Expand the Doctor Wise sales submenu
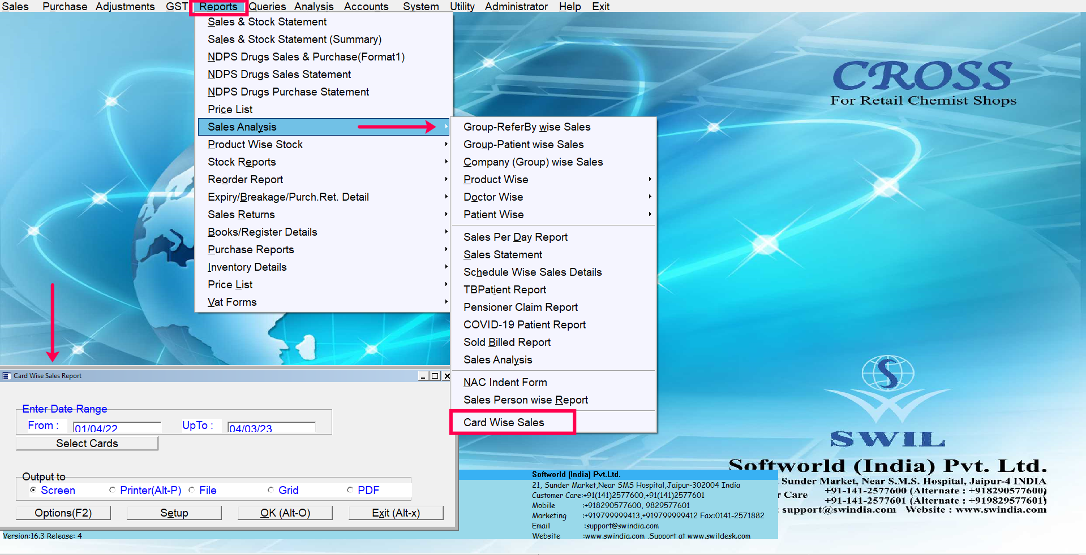The image size is (1086, 555). (553, 197)
